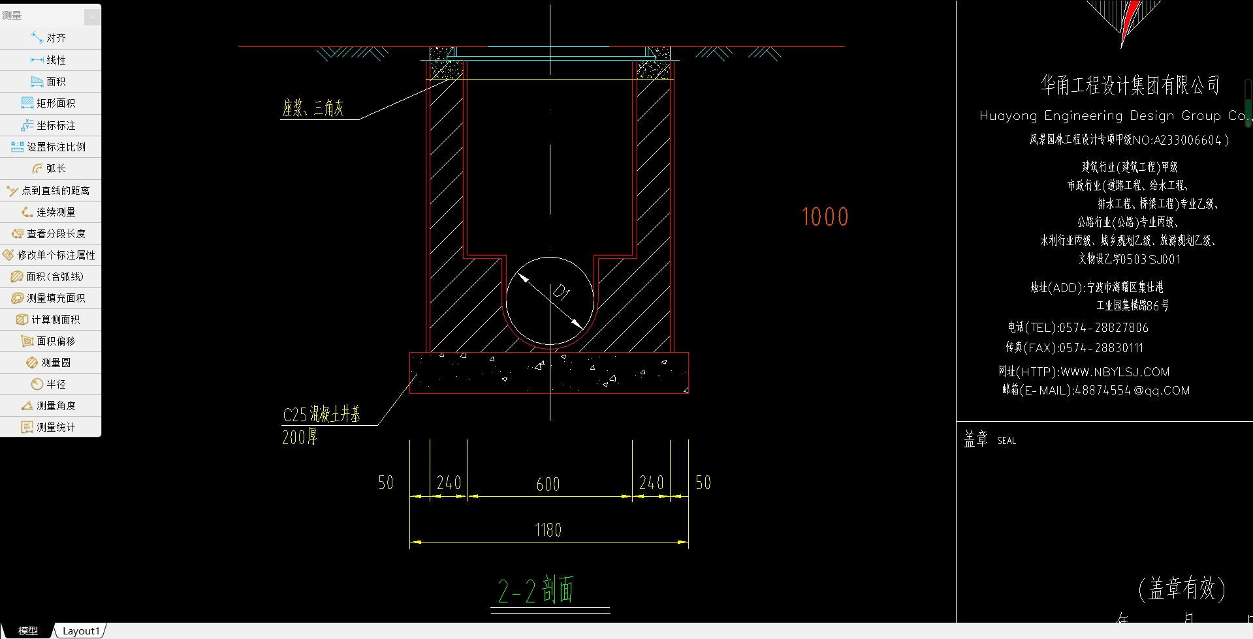
Task: Choose 面积(含弧线) area with arcs tool
Action: point(50,276)
